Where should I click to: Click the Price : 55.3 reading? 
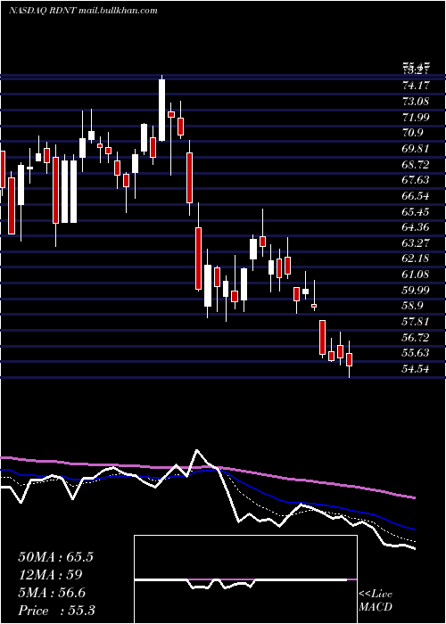pyautogui.click(x=56, y=611)
